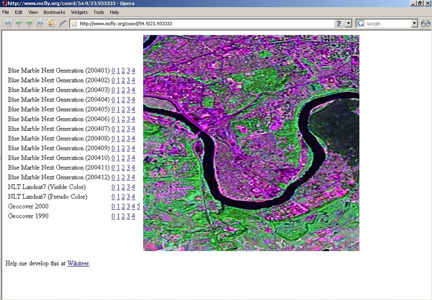432x300 pixels.
Task: Expand the address bar dropdown arrow
Action: [349, 24]
